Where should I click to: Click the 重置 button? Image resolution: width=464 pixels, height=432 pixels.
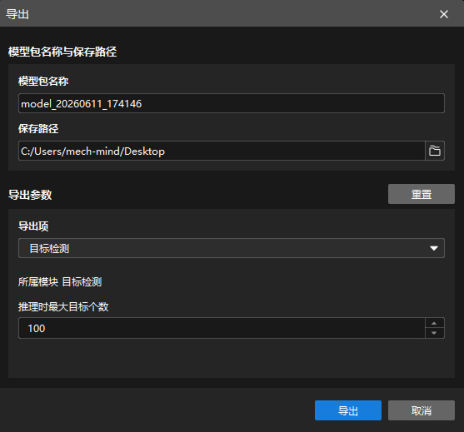click(421, 194)
